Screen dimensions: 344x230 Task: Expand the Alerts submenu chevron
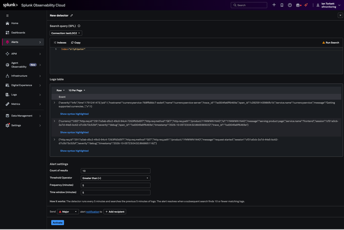point(40,42)
